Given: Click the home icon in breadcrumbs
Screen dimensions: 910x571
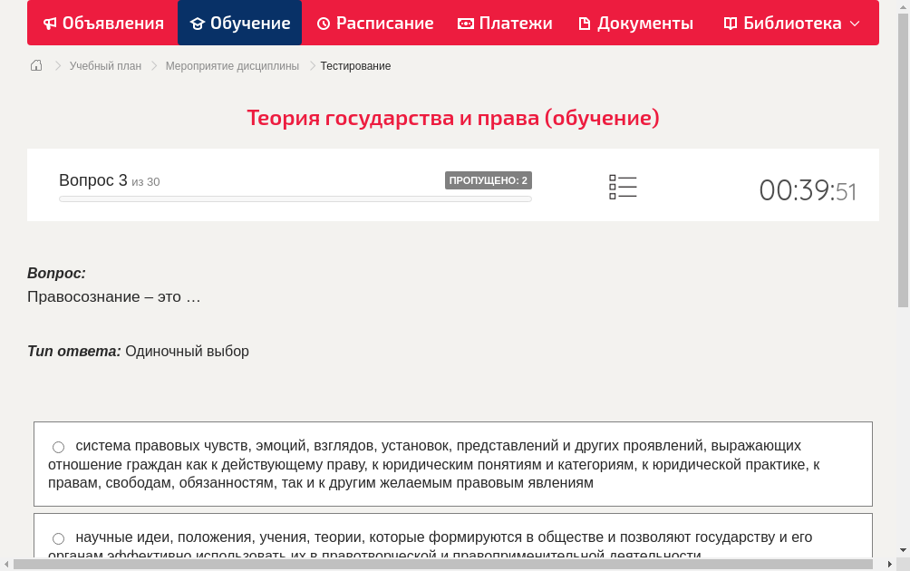Looking at the screenshot, I should pyautogui.click(x=35, y=65).
